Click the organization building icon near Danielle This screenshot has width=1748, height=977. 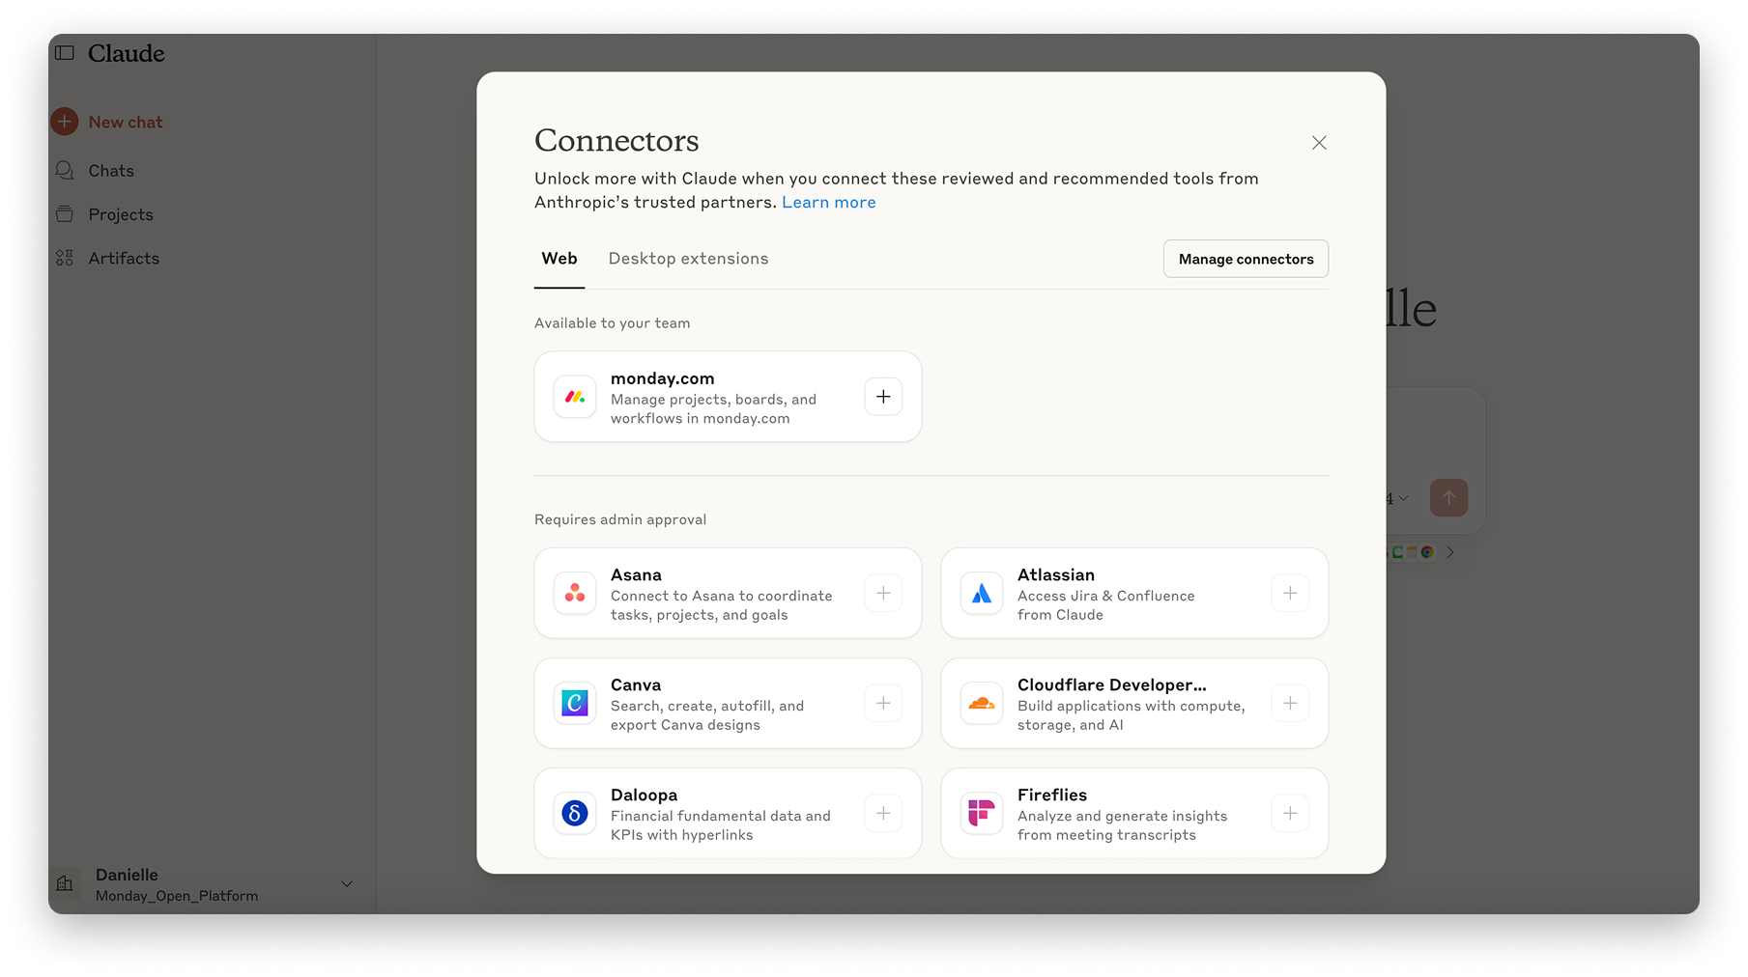[x=65, y=883]
